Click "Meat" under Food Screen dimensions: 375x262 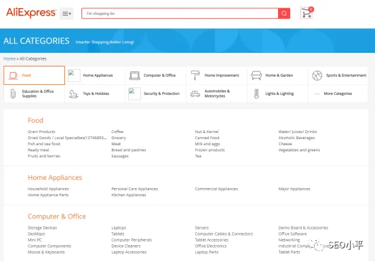(x=116, y=144)
